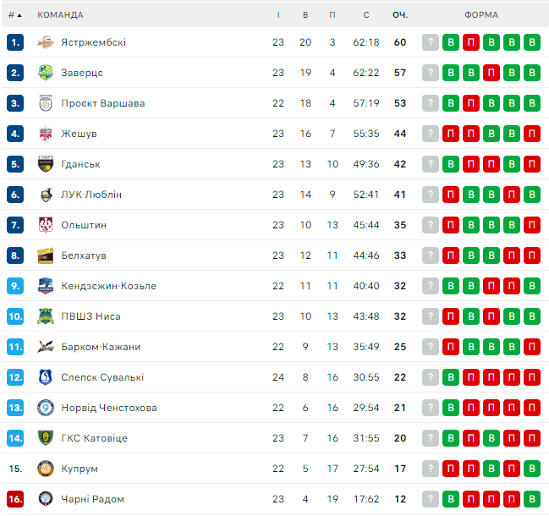Open the Кендзєжин-Козьле team link
The width and height of the screenshot is (549, 516).
tap(108, 286)
